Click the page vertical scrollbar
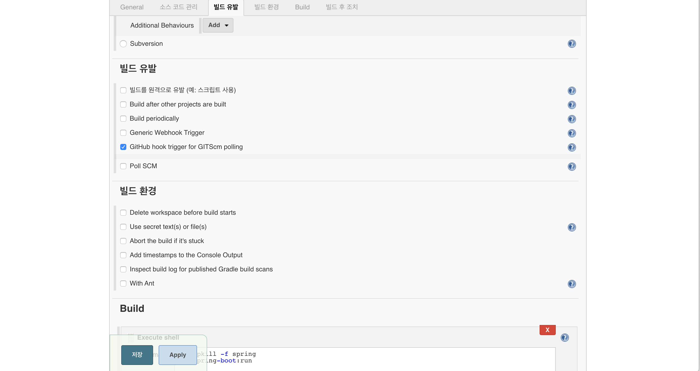The width and height of the screenshot is (700, 371). pyautogui.click(x=699, y=186)
